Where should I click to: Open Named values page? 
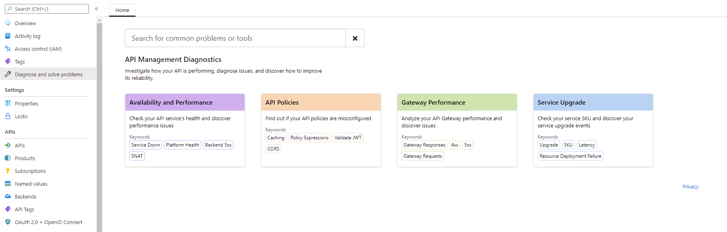(48, 184)
